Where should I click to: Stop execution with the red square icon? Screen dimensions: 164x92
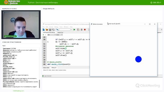pyautogui.click(x=85, y=30)
